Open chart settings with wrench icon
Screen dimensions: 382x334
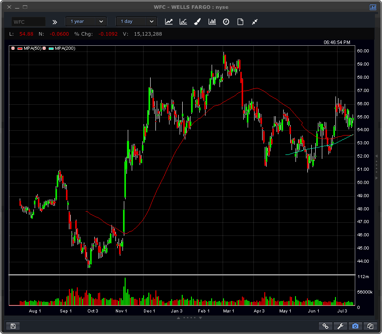click(x=340, y=326)
